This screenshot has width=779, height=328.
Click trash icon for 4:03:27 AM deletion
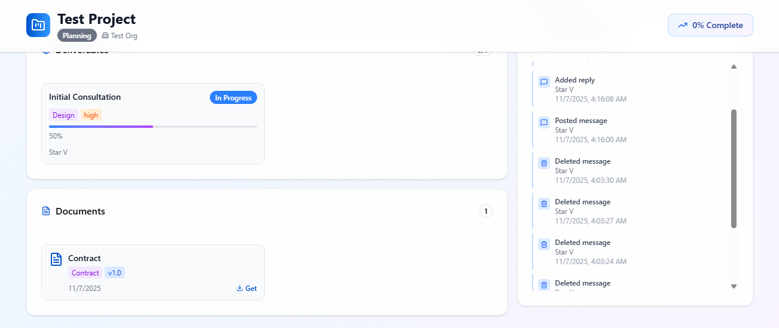coord(544,204)
